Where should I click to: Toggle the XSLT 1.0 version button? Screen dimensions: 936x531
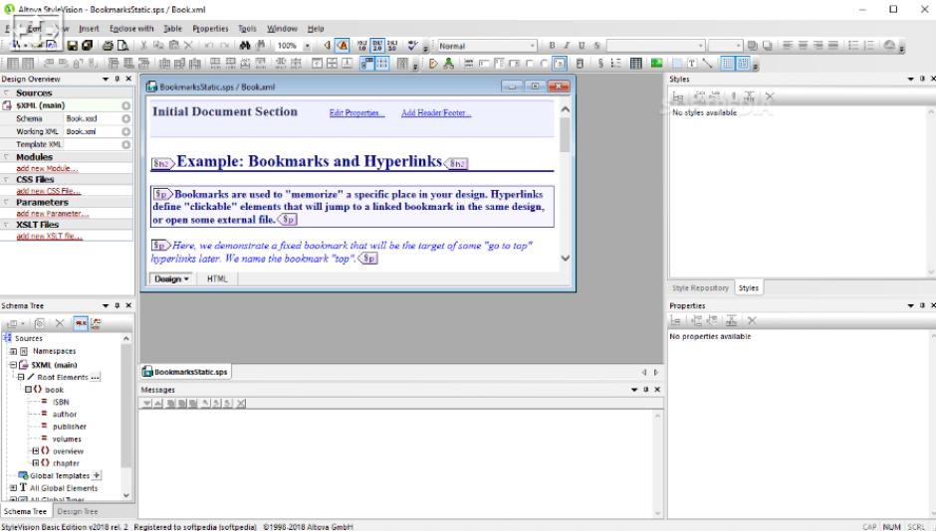[362, 46]
